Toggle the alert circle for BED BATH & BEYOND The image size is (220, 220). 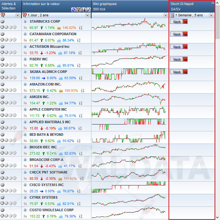[x=3, y=135]
